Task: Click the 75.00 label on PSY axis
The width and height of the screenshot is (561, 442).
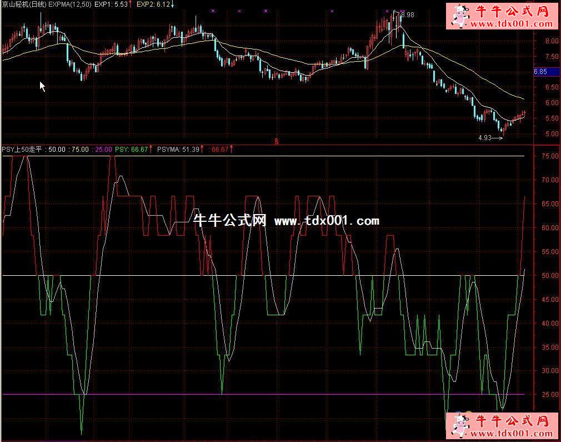Action: coord(550,156)
